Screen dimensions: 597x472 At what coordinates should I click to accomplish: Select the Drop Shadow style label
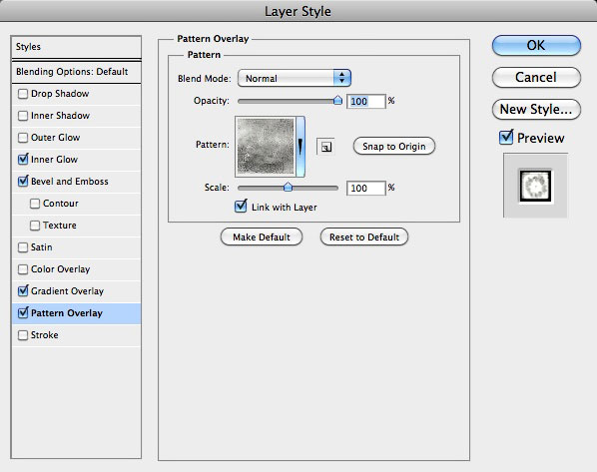click(60, 94)
